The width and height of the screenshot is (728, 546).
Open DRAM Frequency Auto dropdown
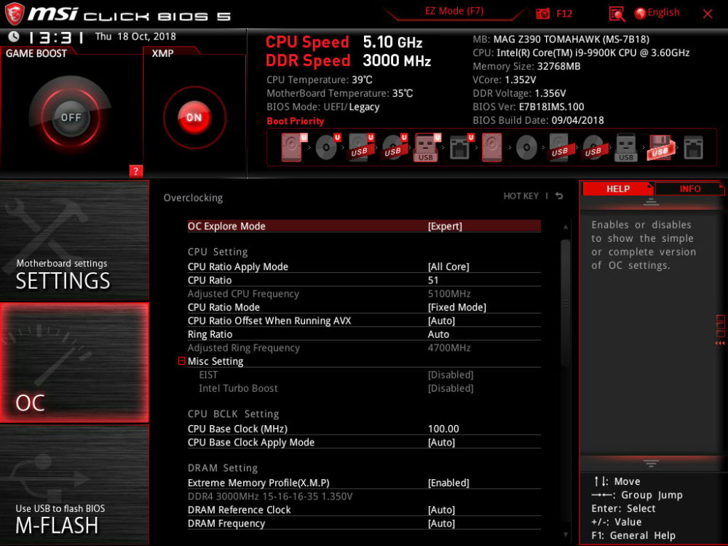pyautogui.click(x=441, y=523)
